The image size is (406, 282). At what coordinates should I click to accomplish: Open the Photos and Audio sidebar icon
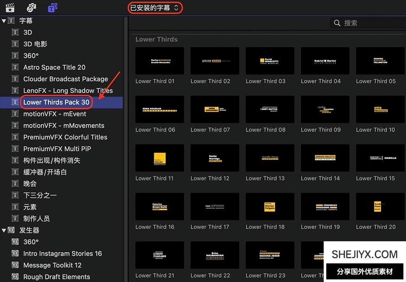point(31,7)
